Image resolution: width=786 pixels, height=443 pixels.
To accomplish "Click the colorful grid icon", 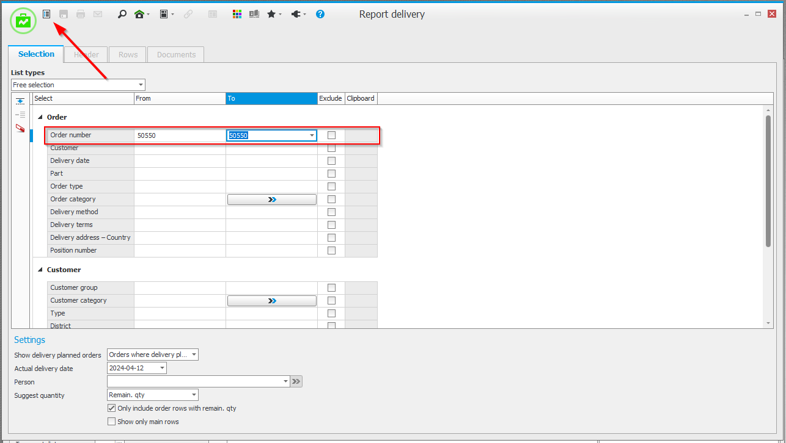I will [x=237, y=14].
